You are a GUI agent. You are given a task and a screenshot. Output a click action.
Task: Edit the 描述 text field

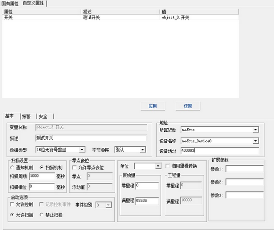(91, 138)
